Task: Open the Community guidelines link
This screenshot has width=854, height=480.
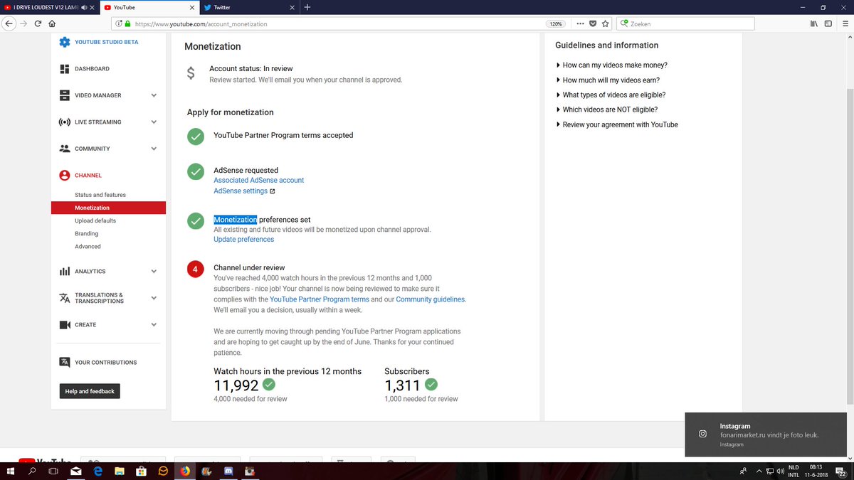Action: tap(431, 299)
